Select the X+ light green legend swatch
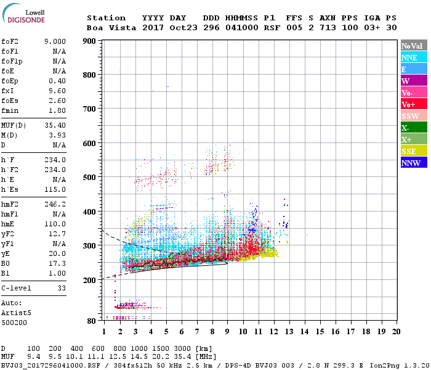Viewport: 431px width, 370px height. coord(414,139)
